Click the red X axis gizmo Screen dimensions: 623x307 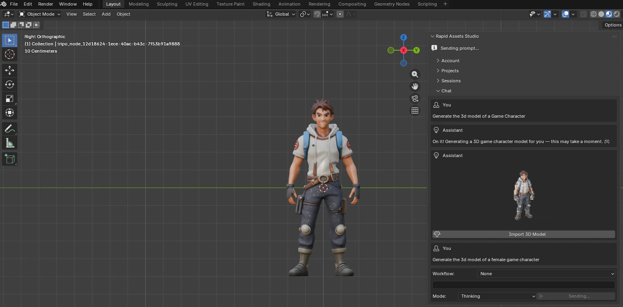(x=403, y=50)
